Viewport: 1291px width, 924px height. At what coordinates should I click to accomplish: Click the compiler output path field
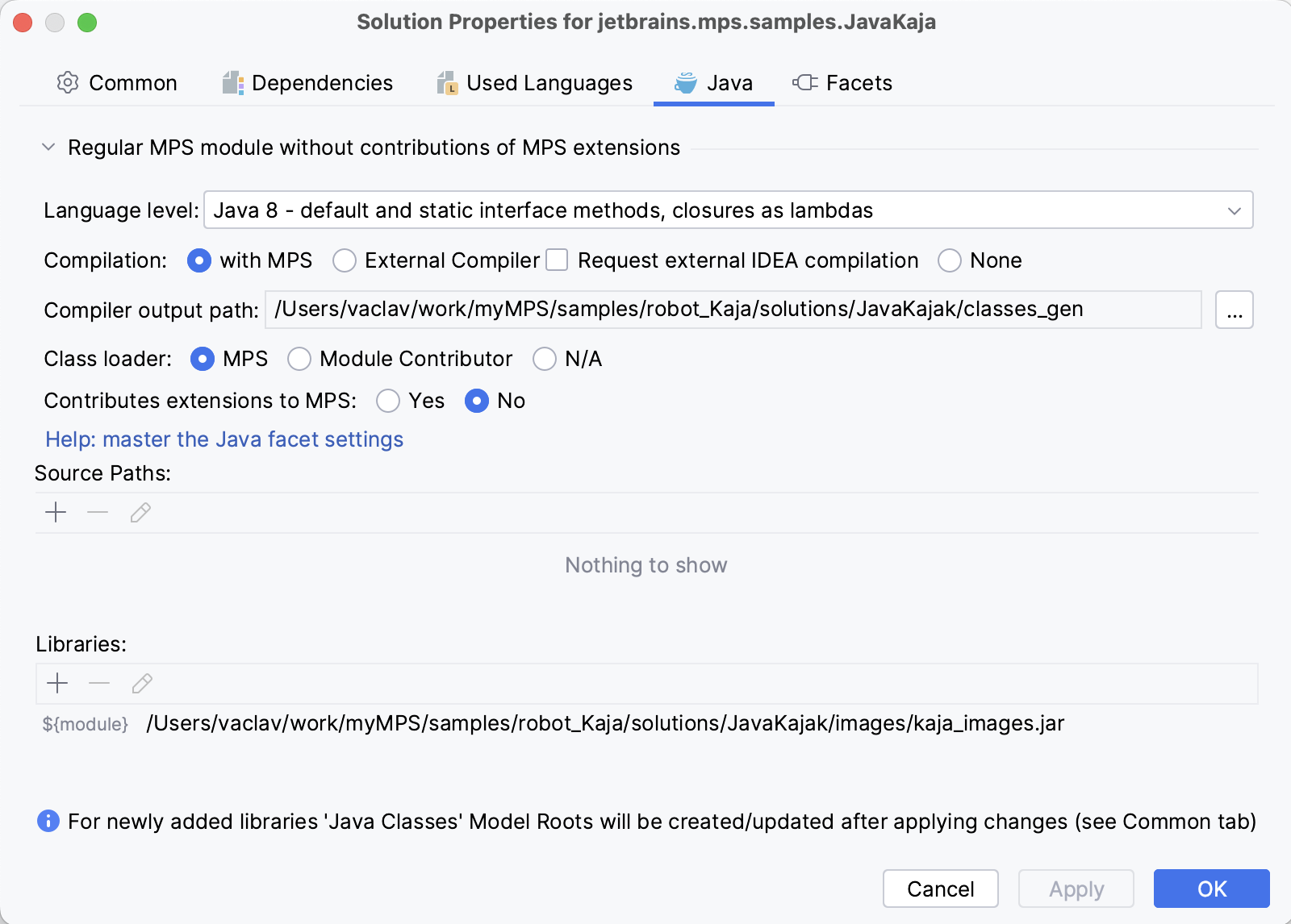(x=726, y=309)
